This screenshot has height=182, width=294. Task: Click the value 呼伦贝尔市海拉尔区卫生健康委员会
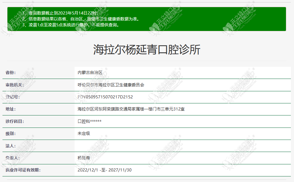(111, 85)
